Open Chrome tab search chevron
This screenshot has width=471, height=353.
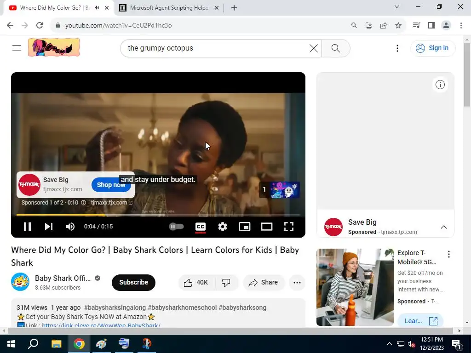(x=397, y=6)
